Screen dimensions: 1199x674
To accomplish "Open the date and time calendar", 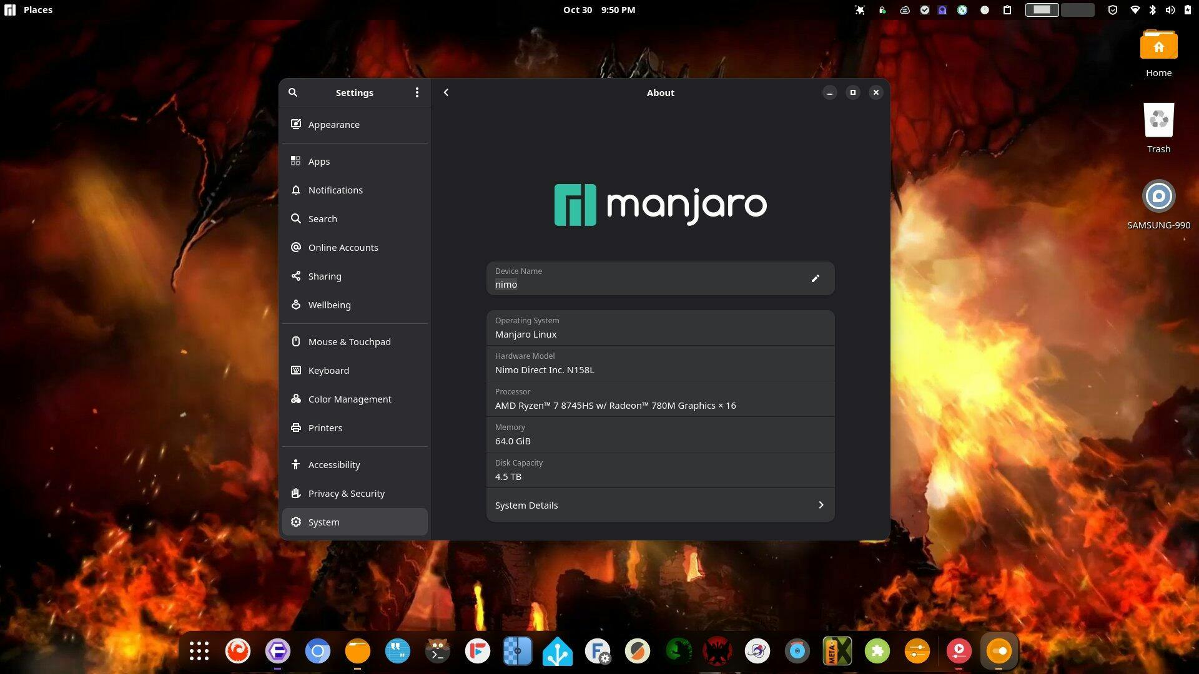I will click(x=599, y=10).
